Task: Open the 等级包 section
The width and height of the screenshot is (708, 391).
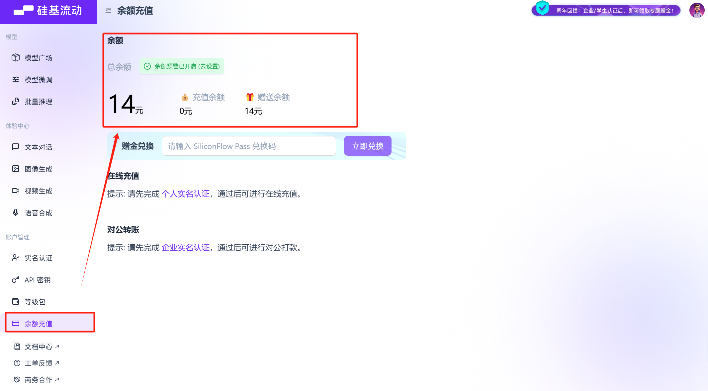Action: pyautogui.click(x=36, y=301)
